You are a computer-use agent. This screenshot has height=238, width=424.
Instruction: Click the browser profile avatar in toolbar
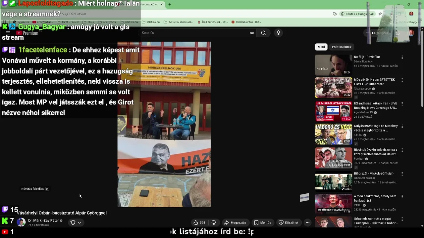(411, 14)
